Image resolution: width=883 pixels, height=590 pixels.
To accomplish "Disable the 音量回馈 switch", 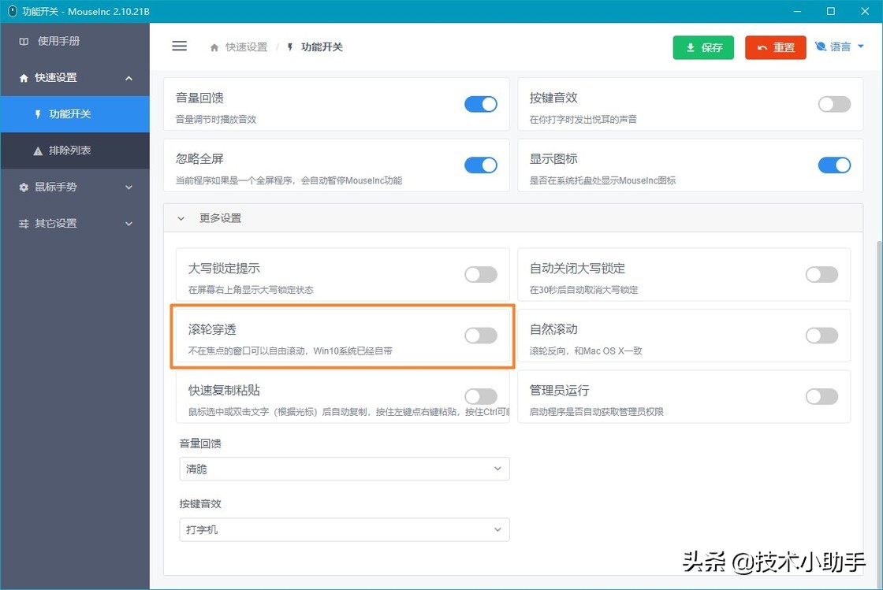I will (x=480, y=104).
